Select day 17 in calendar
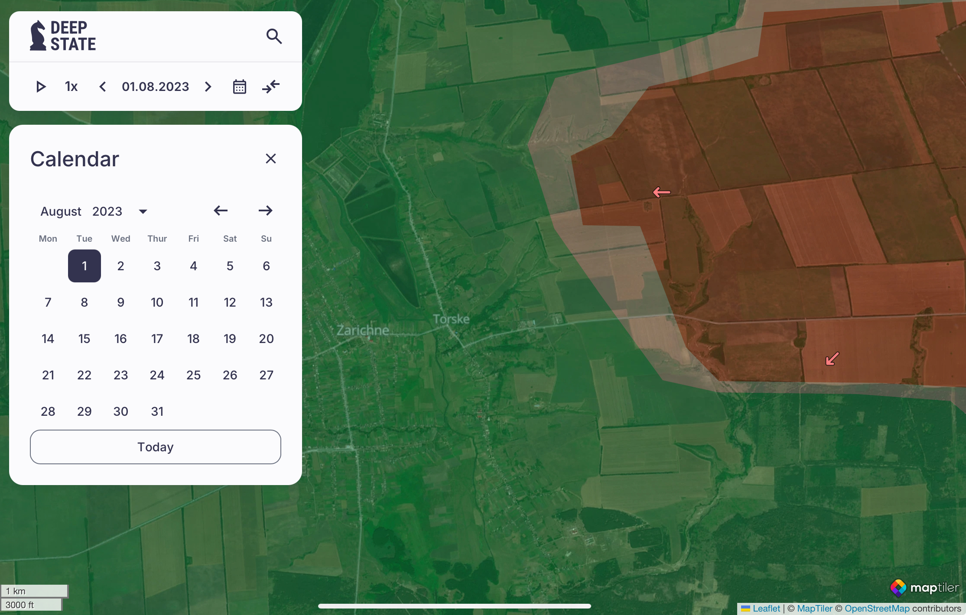The height and width of the screenshot is (615, 966). 157,339
